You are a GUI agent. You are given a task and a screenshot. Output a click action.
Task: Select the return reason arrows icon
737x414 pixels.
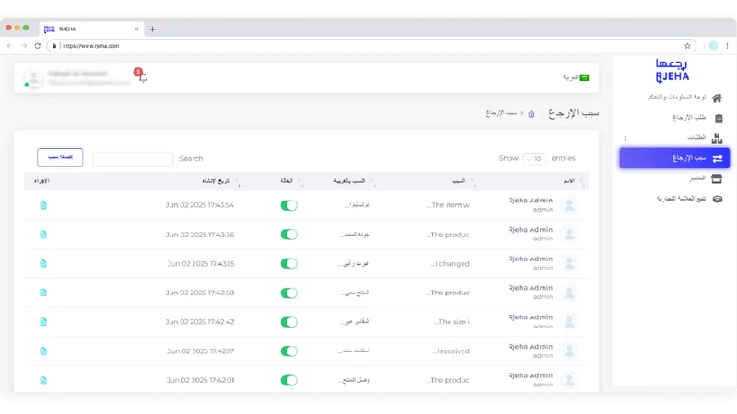[x=718, y=158]
